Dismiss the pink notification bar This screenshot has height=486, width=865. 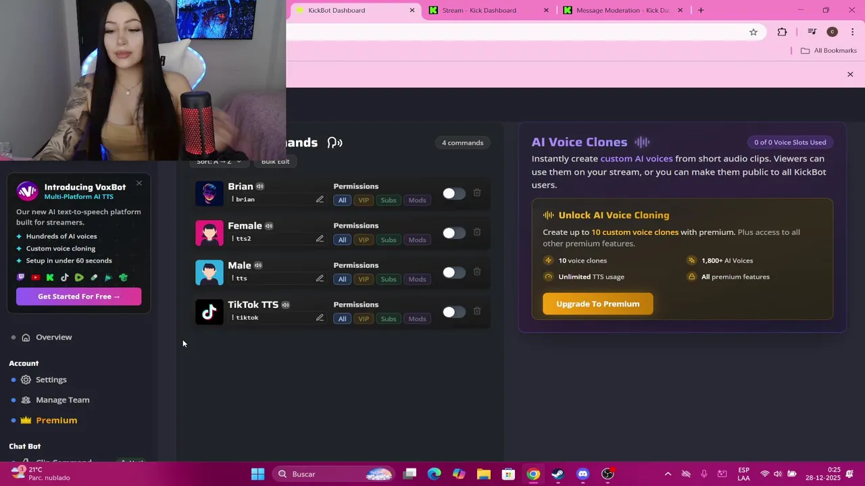(850, 74)
